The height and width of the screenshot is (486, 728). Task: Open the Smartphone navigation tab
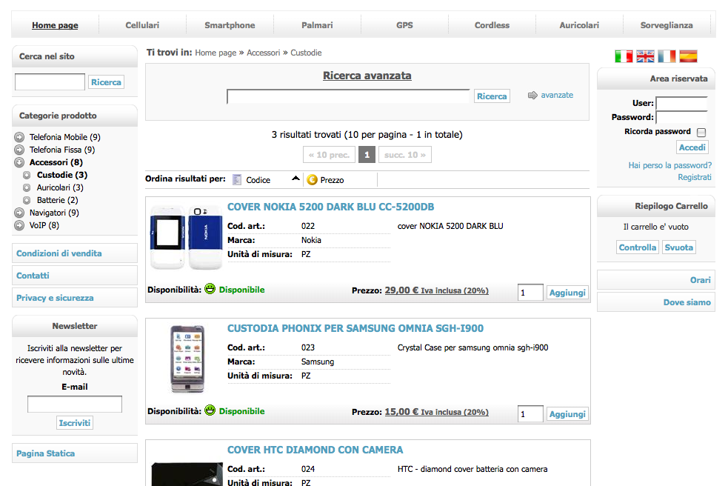coord(230,25)
